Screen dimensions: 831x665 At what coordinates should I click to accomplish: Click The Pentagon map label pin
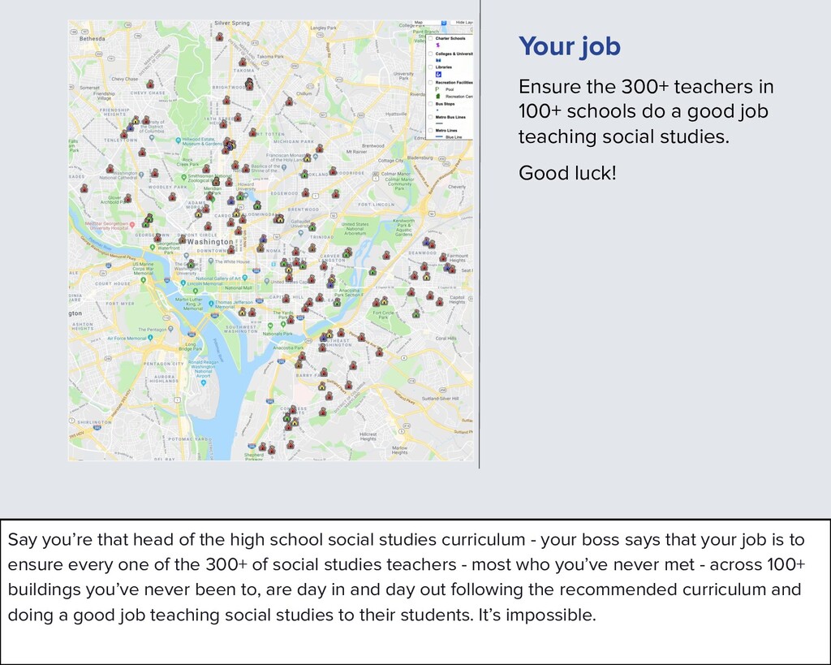point(170,330)
